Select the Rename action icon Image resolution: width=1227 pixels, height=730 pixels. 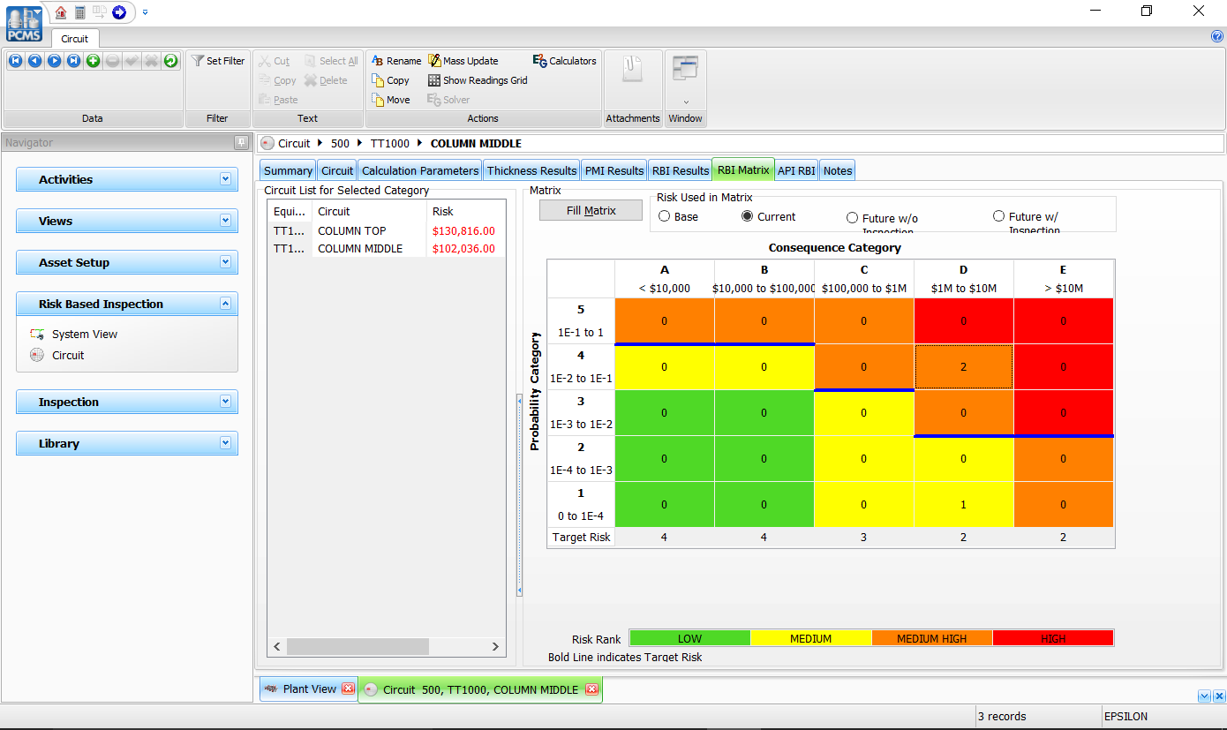pyautogui.click(x=395, y=60)
